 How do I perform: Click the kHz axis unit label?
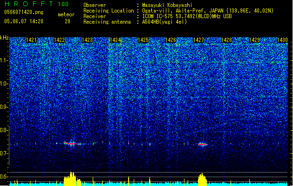(4, 38)
